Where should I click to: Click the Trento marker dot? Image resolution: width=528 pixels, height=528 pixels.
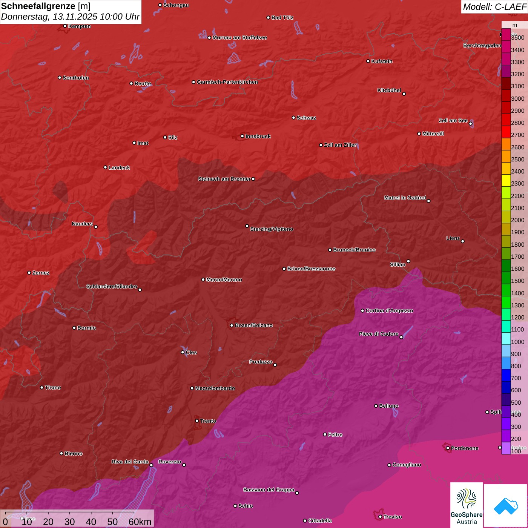point(197,421)
